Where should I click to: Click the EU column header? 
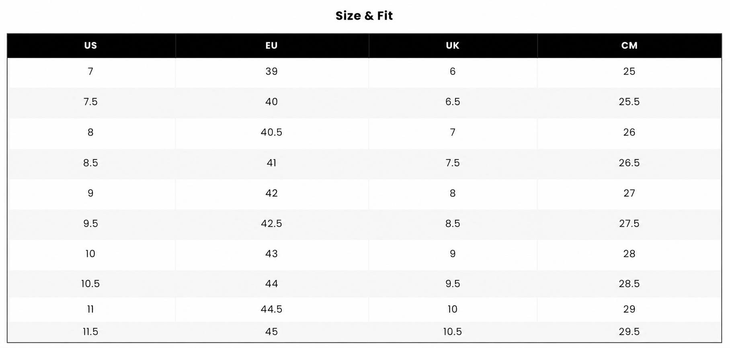(x=272, y=45)
